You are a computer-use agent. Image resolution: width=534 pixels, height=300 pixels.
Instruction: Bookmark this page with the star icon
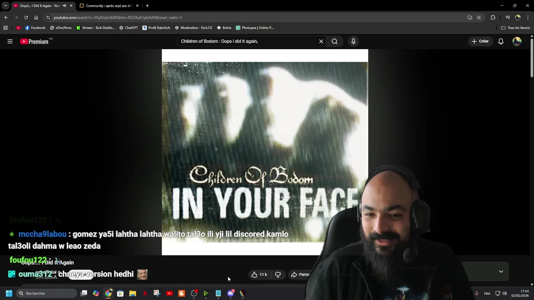click(479, 17)
